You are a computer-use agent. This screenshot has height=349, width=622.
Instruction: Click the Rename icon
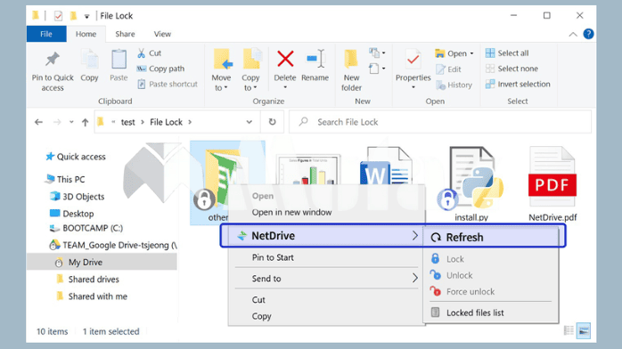click(x=315, y=60)
